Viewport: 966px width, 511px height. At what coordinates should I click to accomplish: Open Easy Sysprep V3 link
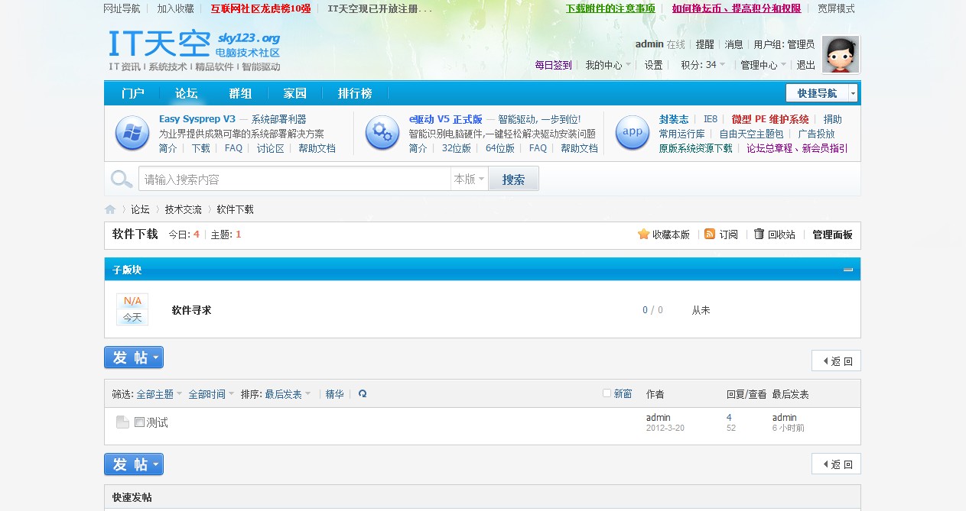197,119
